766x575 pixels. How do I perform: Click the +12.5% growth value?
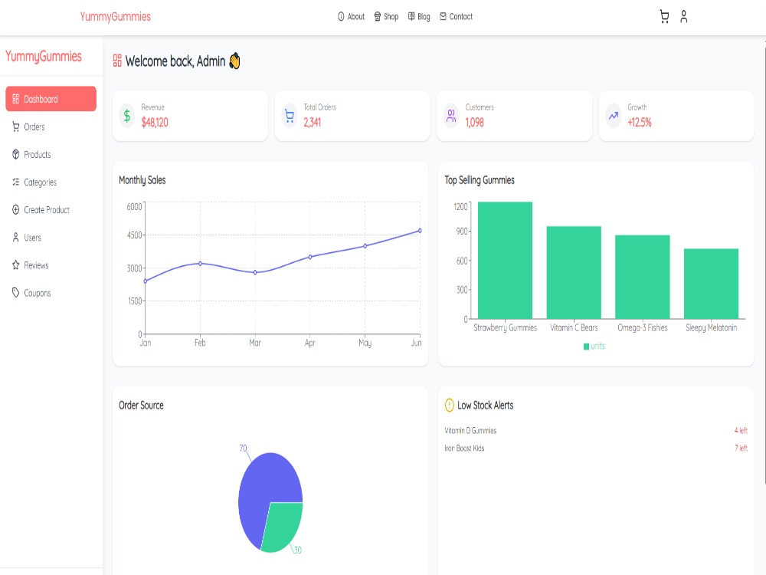point(639,122)
